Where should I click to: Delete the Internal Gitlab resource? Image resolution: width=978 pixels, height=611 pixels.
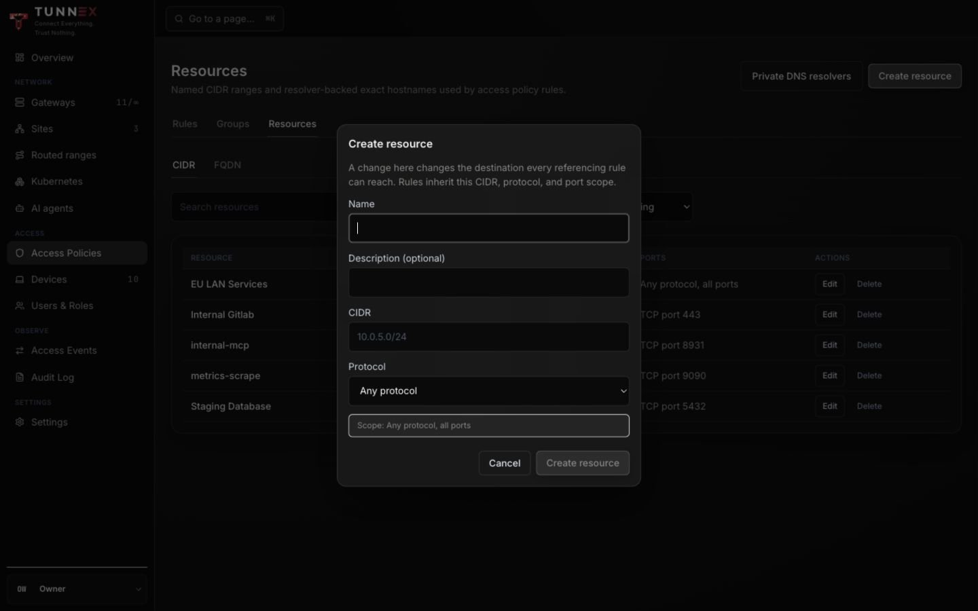[869, 315]
